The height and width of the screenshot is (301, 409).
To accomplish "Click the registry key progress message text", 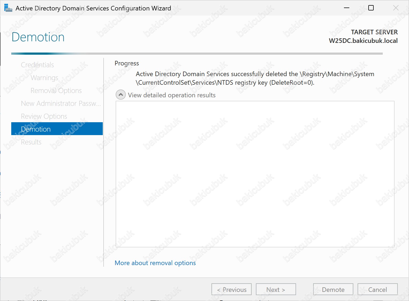I will click(255, 78).
